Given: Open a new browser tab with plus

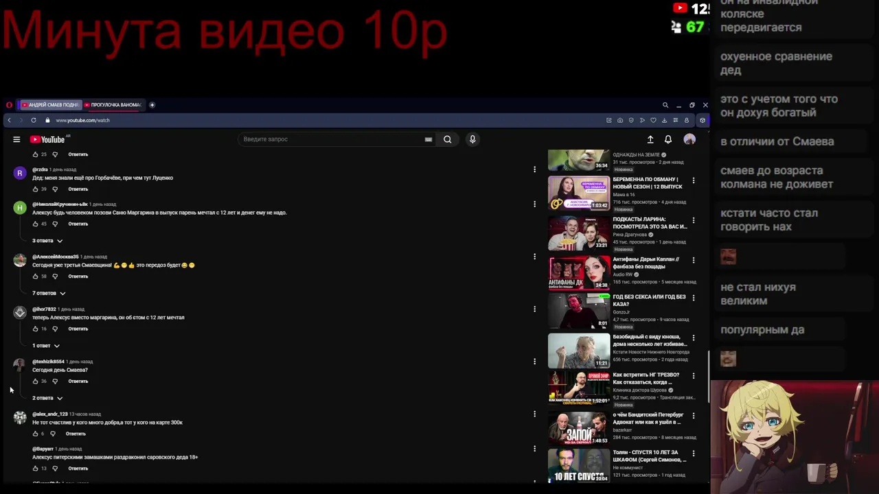Looking at the screenshot, I should (x=152, y=105).
